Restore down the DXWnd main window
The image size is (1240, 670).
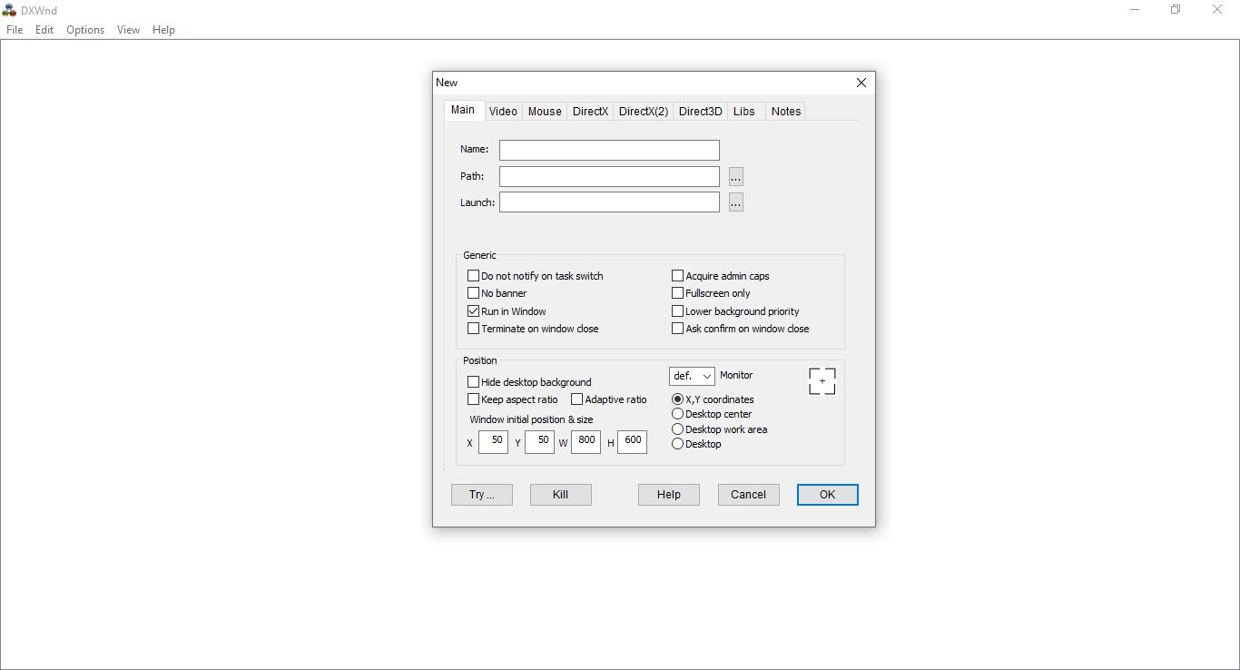(x=1176, y=10)
